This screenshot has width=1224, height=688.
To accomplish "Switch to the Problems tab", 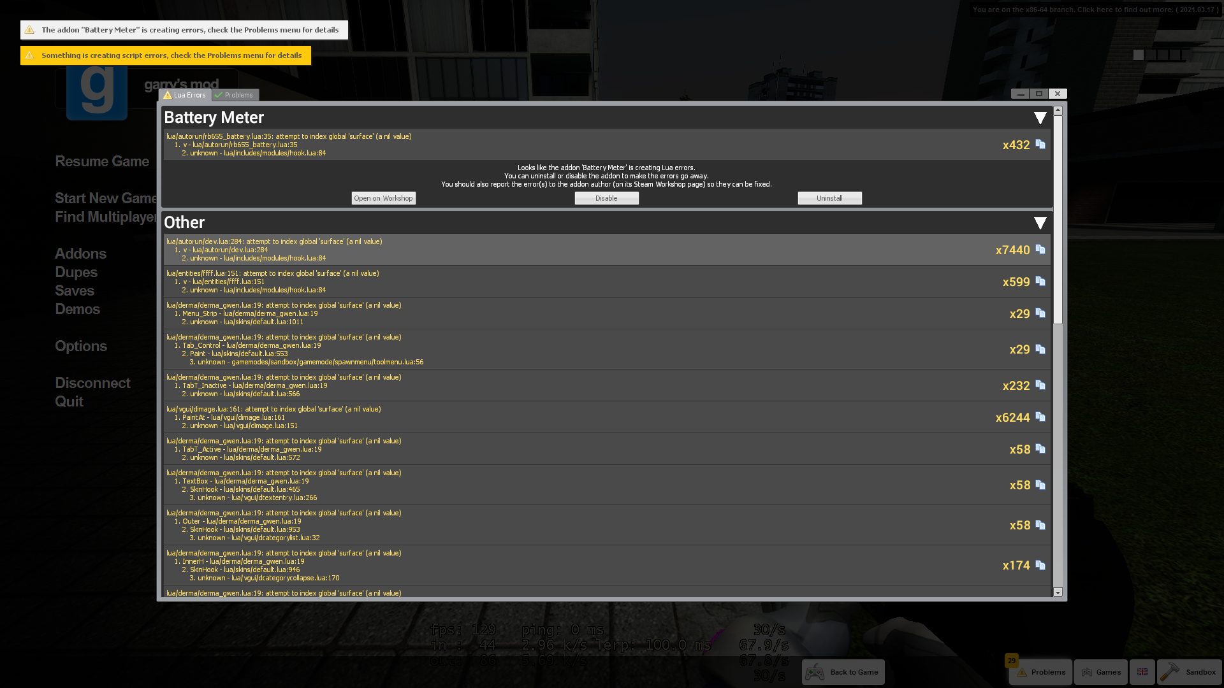I will click(237, 94).
